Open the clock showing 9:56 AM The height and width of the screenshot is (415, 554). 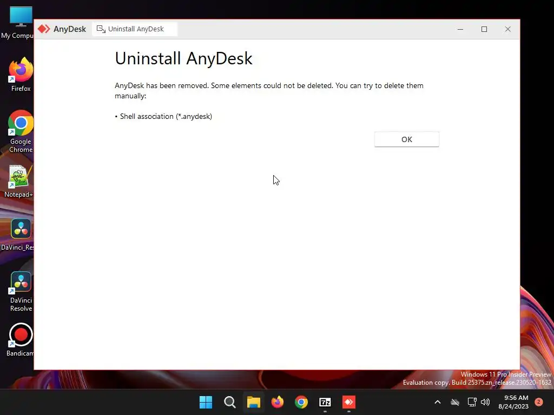(513, 402)
